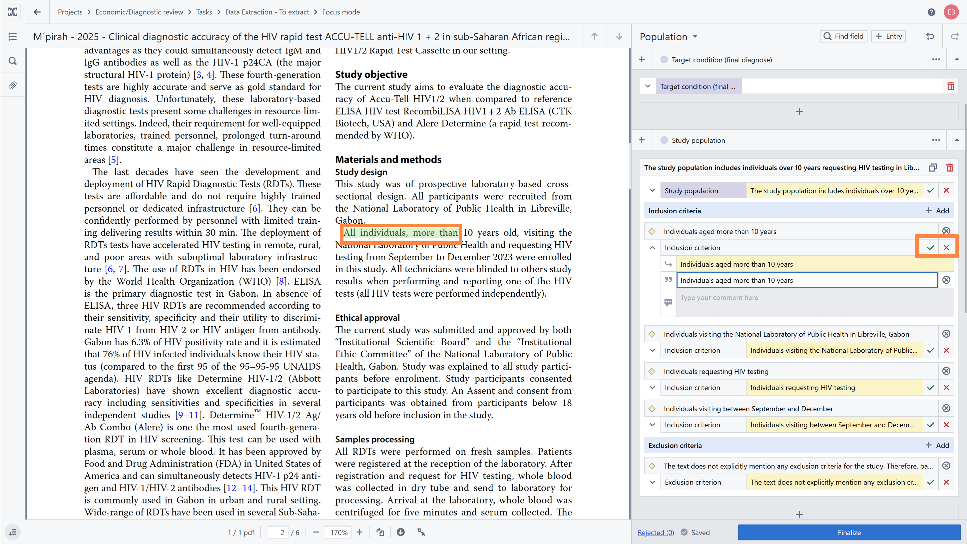The height and width of the screenshot is (544, 967).
Task: Remove the exclusion criterion entry
Action: coord(946,466)
